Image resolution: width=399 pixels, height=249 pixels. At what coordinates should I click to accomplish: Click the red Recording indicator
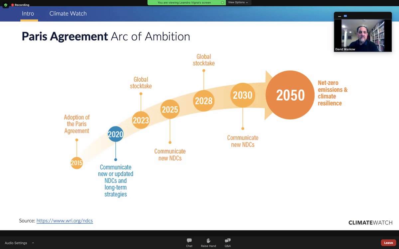click(20, 5)
